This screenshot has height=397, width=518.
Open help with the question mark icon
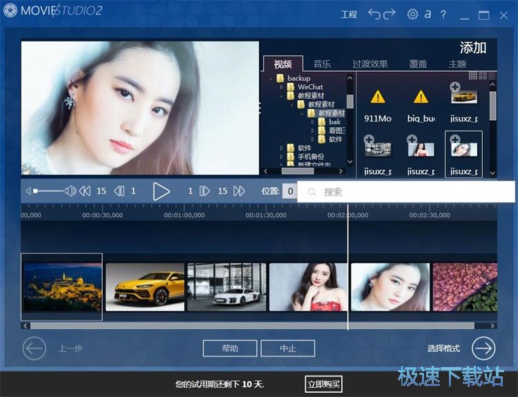pos(443,14)
